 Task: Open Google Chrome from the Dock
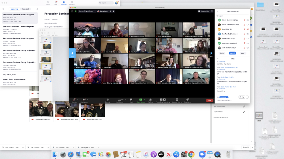pyautogui.click(x=191, y=154)
